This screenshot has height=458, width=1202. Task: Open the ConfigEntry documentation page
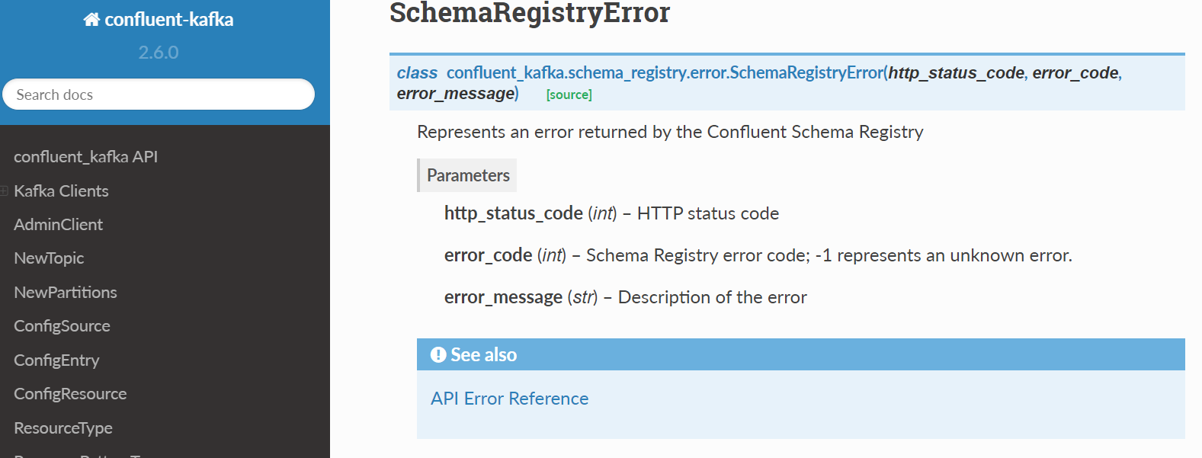[56, 360]
